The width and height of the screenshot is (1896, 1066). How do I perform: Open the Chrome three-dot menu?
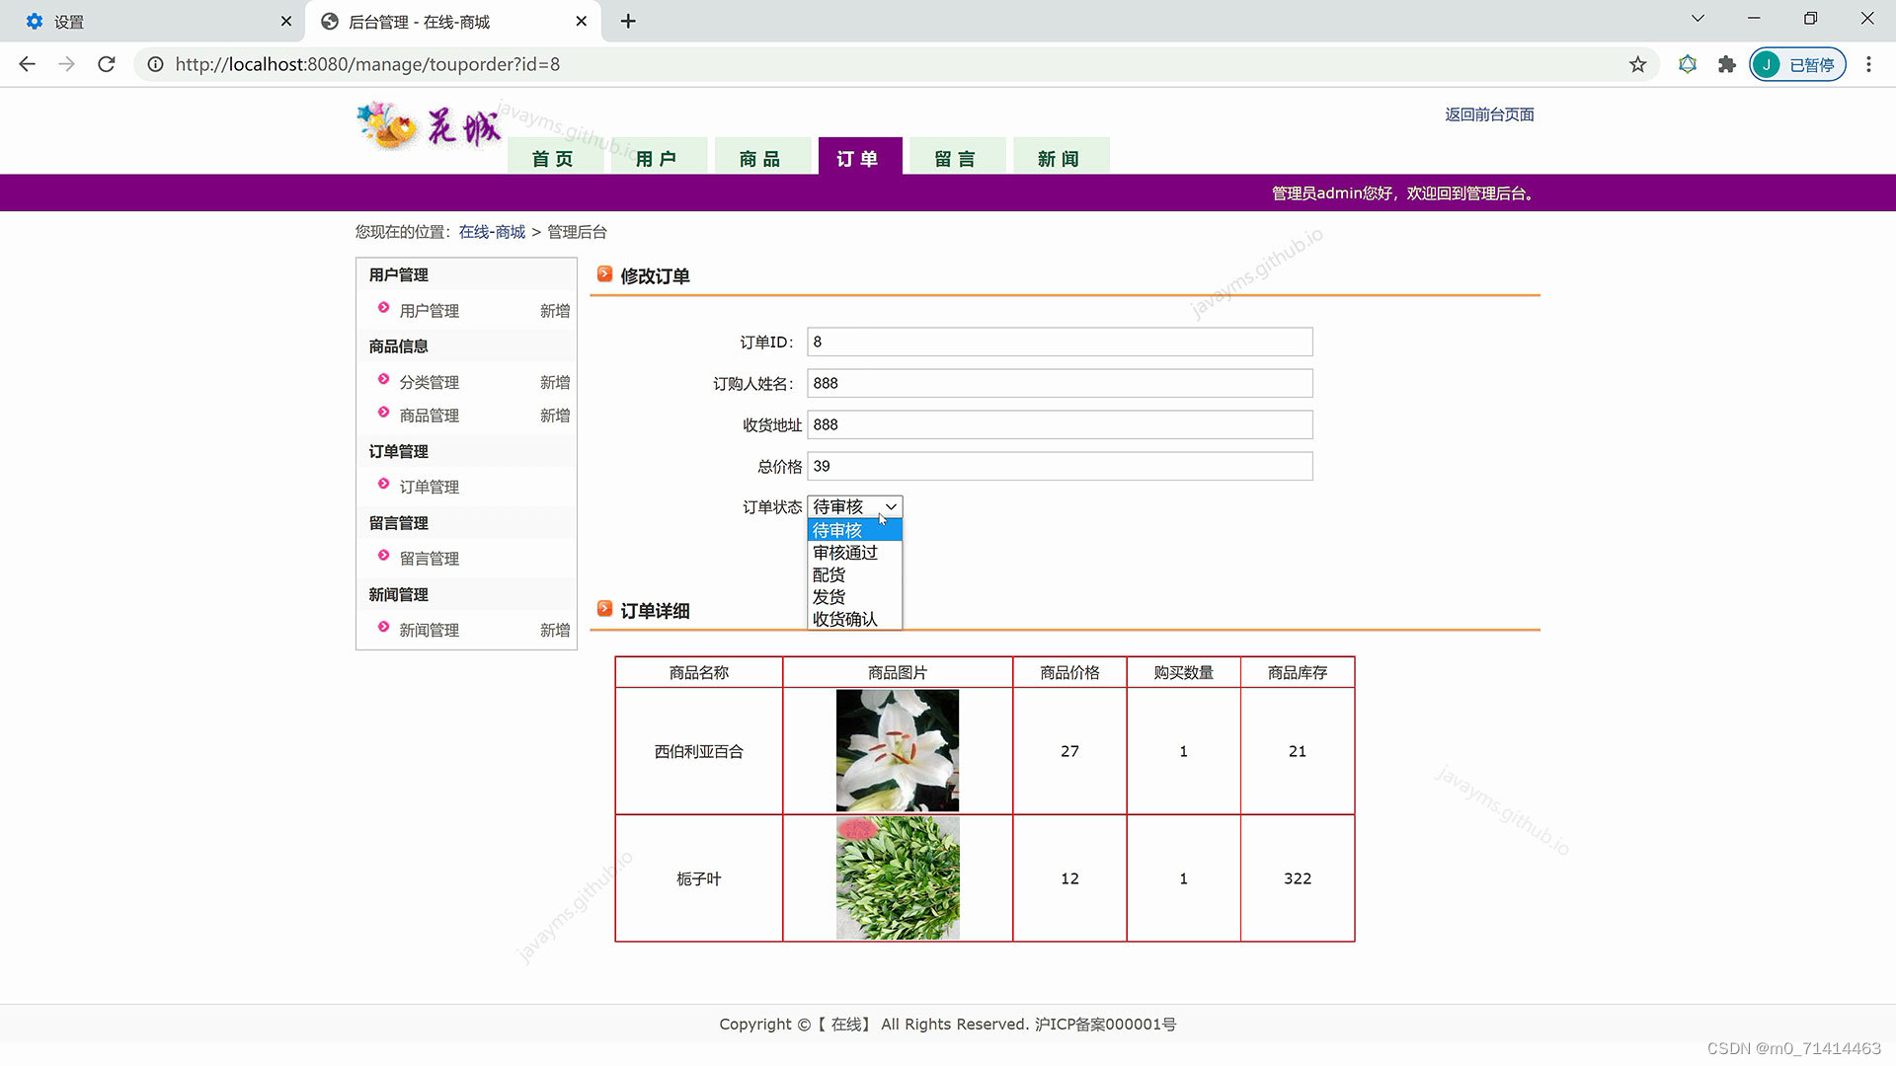(1868, 64)
